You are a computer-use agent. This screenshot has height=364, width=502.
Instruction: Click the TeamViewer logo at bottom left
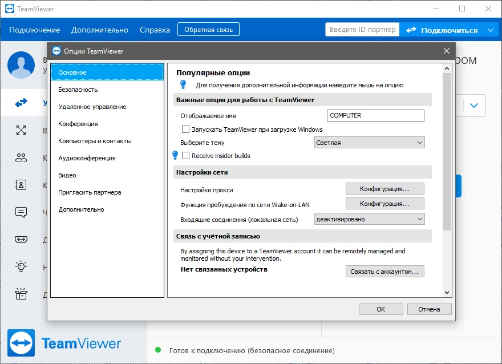pyautogui.click(x=21, y=343)
